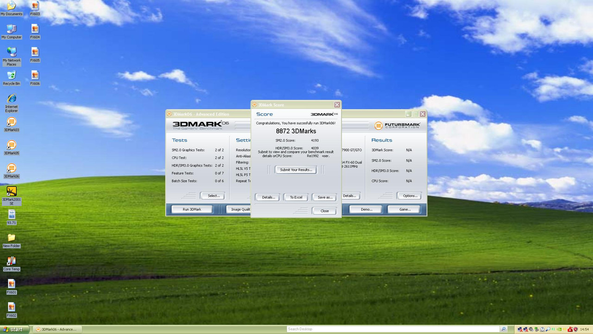Select the 3DMark05 desktop shortcut
Image resolution: width=593 pixels, height=334 pixels.
(12, 148)
